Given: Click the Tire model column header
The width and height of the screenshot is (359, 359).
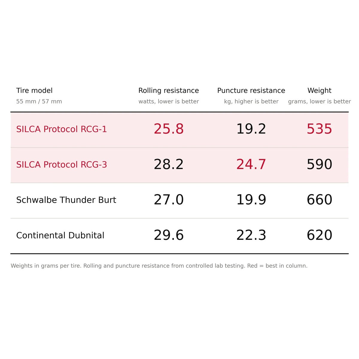Looking at the screenshot, I should click(34, 90).
